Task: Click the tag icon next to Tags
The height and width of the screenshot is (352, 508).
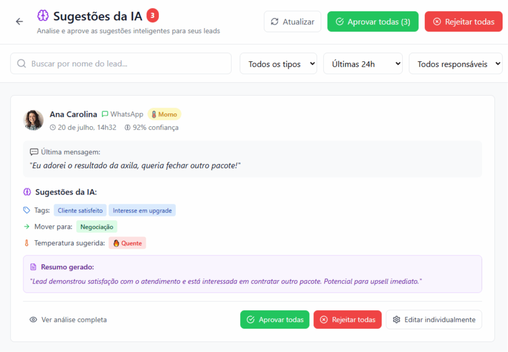Action: (x=27, y=210)
